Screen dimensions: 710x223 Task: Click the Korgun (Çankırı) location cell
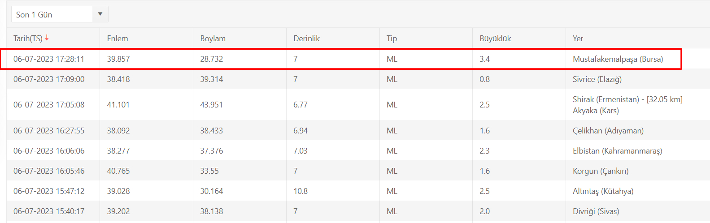pyautogui.click(x=601, y=171)
